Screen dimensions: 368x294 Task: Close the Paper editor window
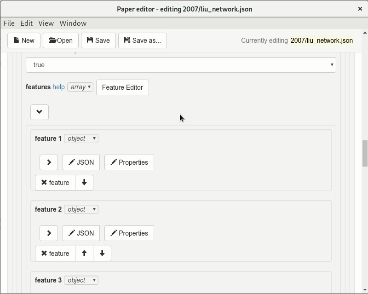360,9
